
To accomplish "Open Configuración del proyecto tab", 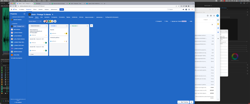I will pyautogui.click(x=112, y=17).
